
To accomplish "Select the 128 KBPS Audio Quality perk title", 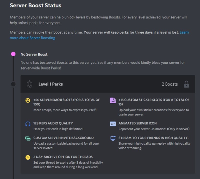I will (53, 123).
